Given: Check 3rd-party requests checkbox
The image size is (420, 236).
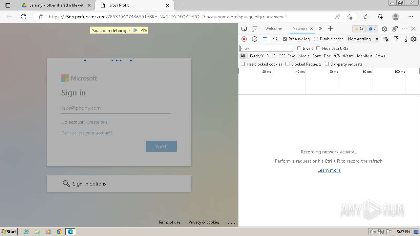Looking at the screenshot, I should pyautogui.click(x=327, y=64).
